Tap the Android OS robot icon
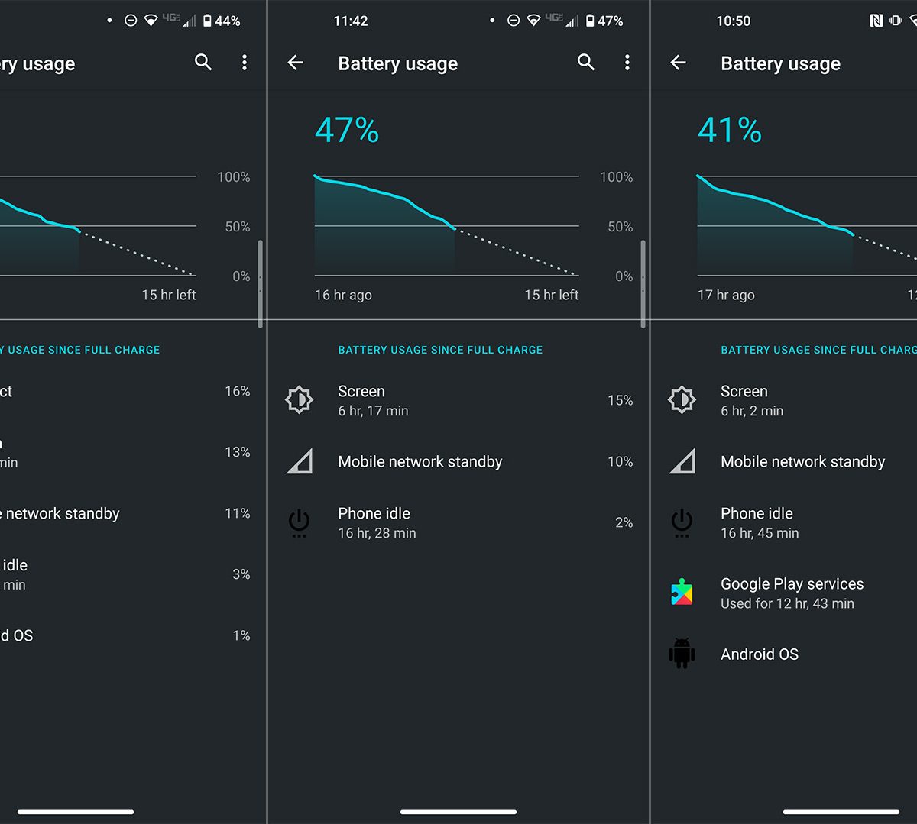Image resolution: width=917 pixels, height=824 pixels. 682,654
